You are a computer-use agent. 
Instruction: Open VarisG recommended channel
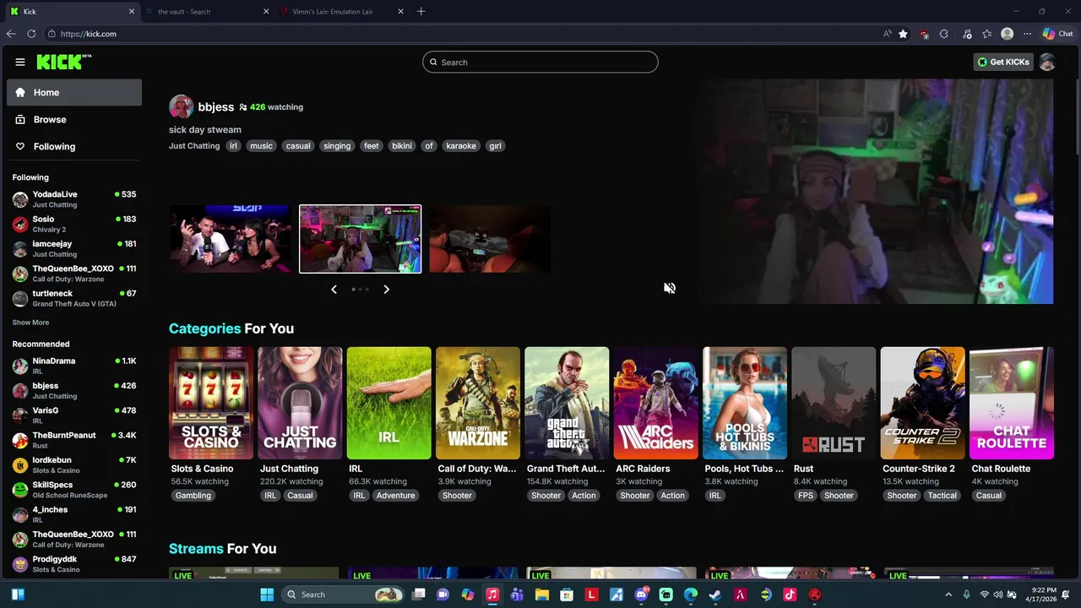pyautogui.click(x=74, y=415)
